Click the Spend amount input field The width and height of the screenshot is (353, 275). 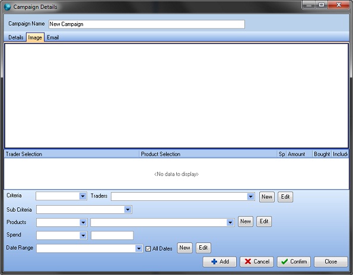coord(112,235)
